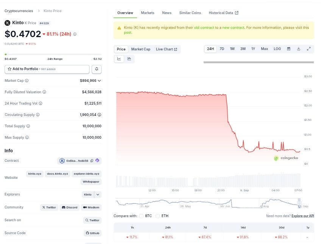The width and height of the screenshot is (321, 244).
Task: Open Live Chart external link
Action: [167, 49]
